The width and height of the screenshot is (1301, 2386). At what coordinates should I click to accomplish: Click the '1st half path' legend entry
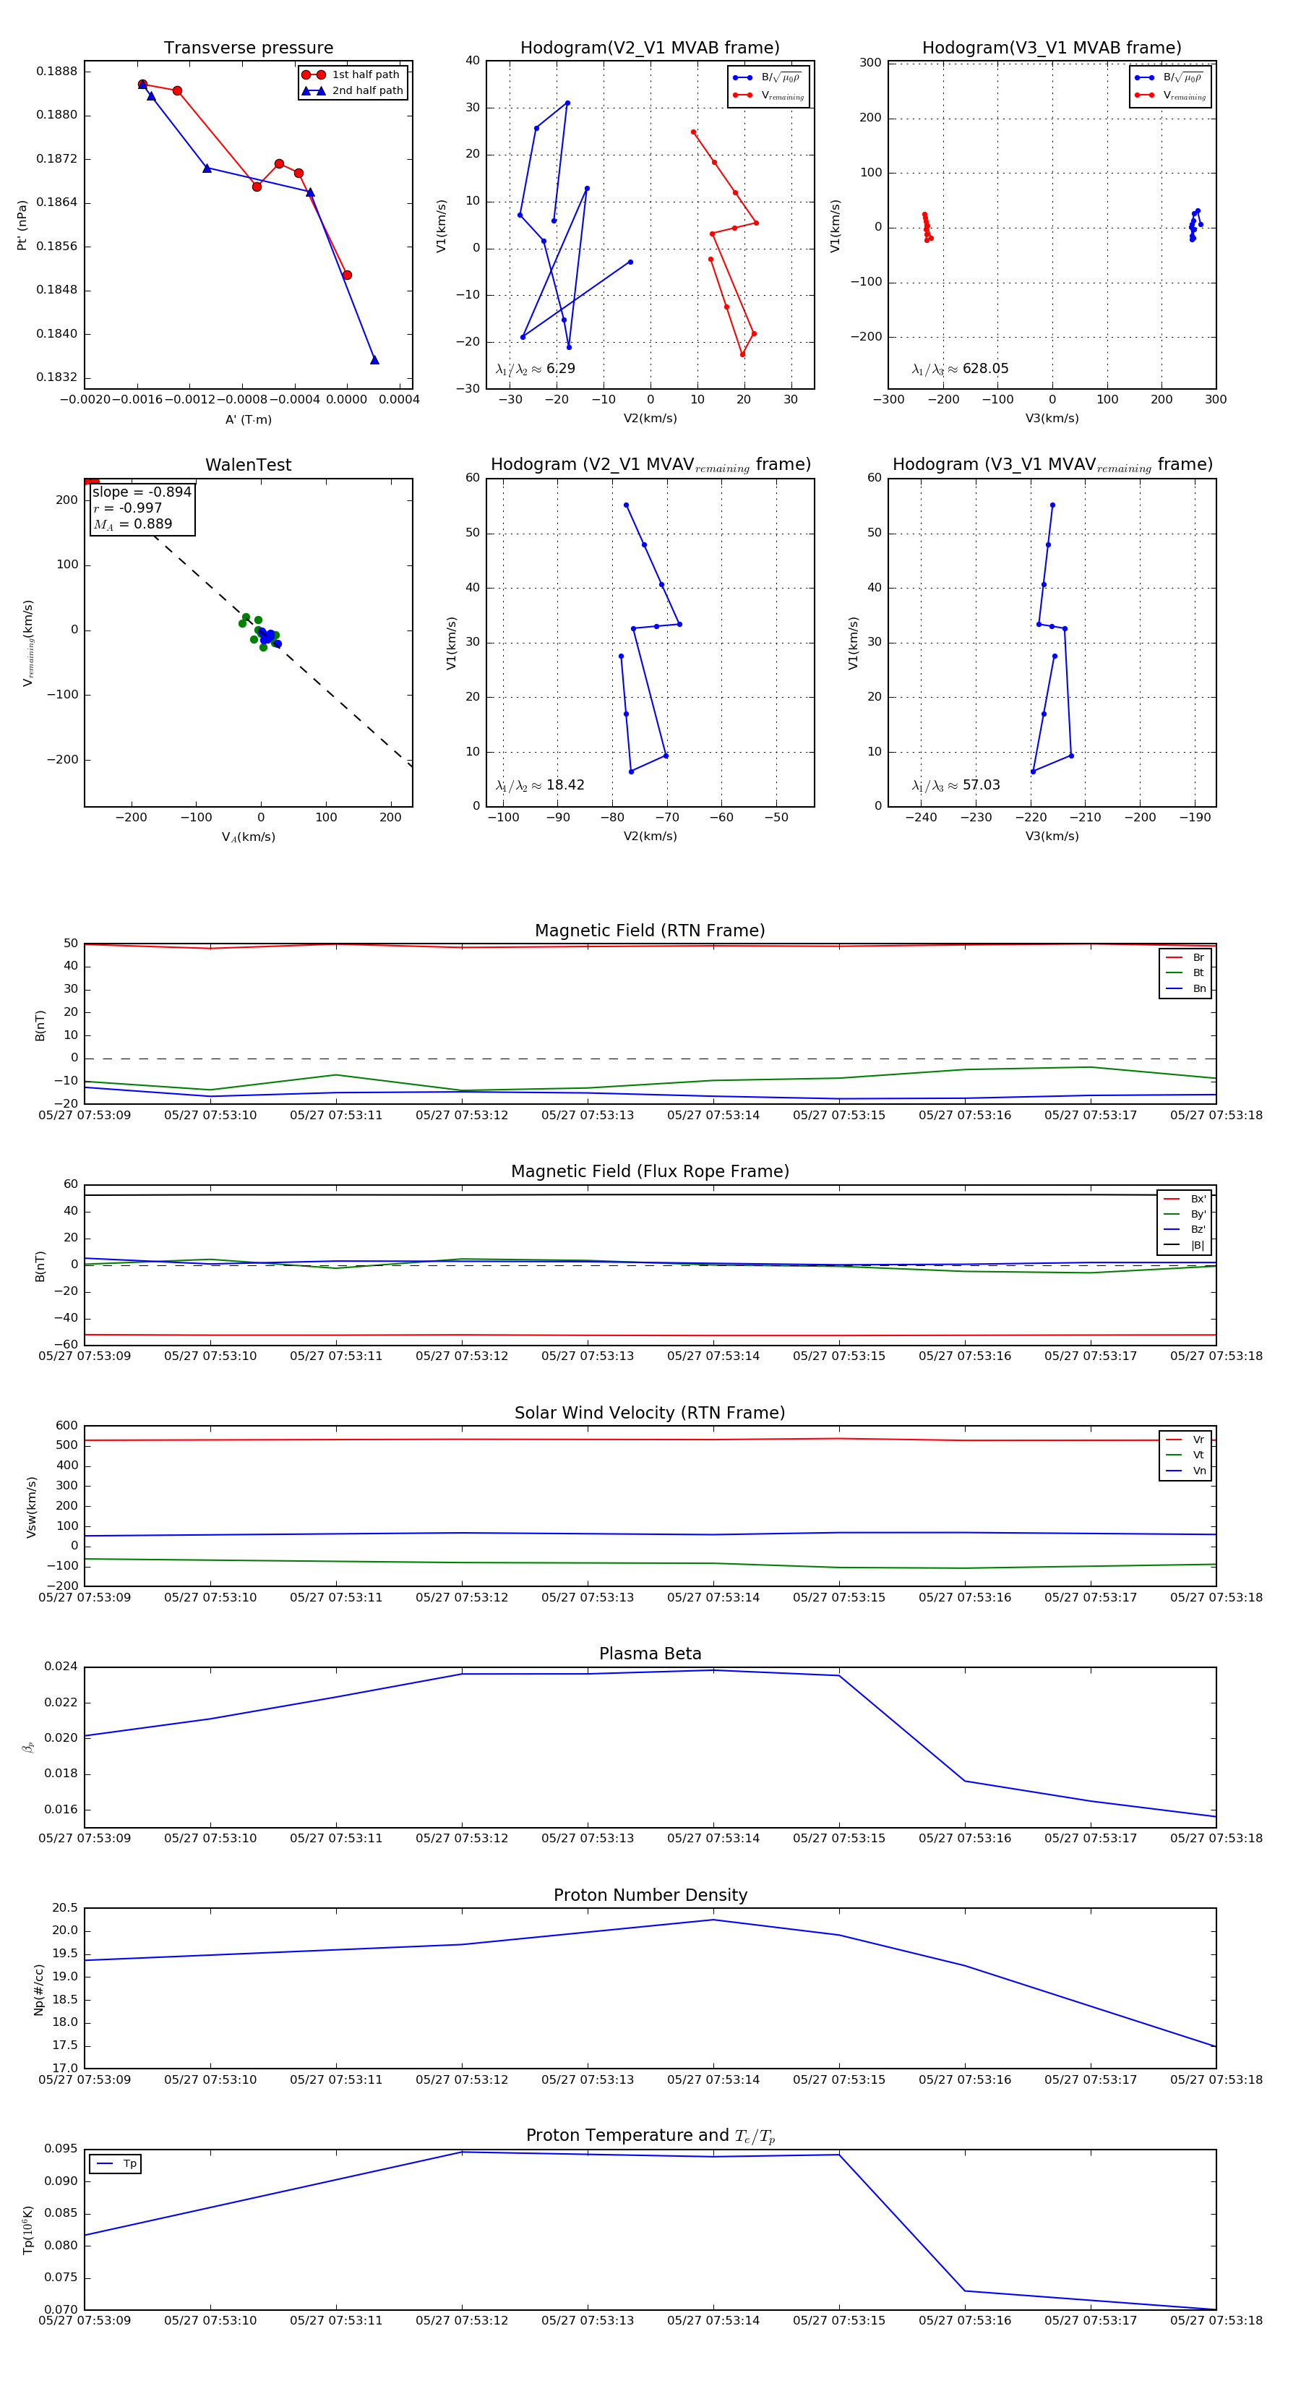point(353,74)
